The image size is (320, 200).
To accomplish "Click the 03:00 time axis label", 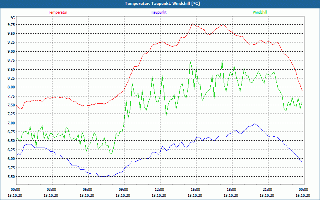I will [52, 189].
